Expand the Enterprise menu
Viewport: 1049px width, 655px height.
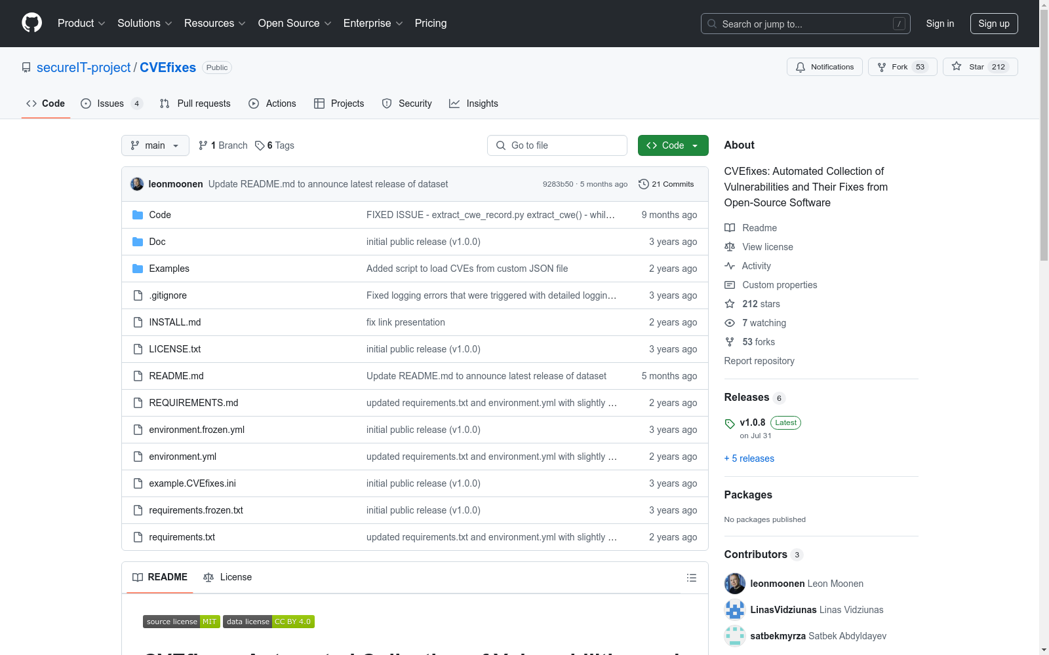(x=373, y=24)
